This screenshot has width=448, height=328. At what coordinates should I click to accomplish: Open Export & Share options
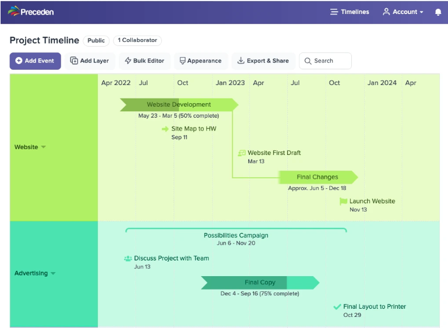(x=263, y=61)
